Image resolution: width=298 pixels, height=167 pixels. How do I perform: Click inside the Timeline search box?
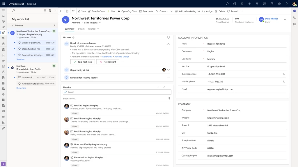[x=116, y=92]
